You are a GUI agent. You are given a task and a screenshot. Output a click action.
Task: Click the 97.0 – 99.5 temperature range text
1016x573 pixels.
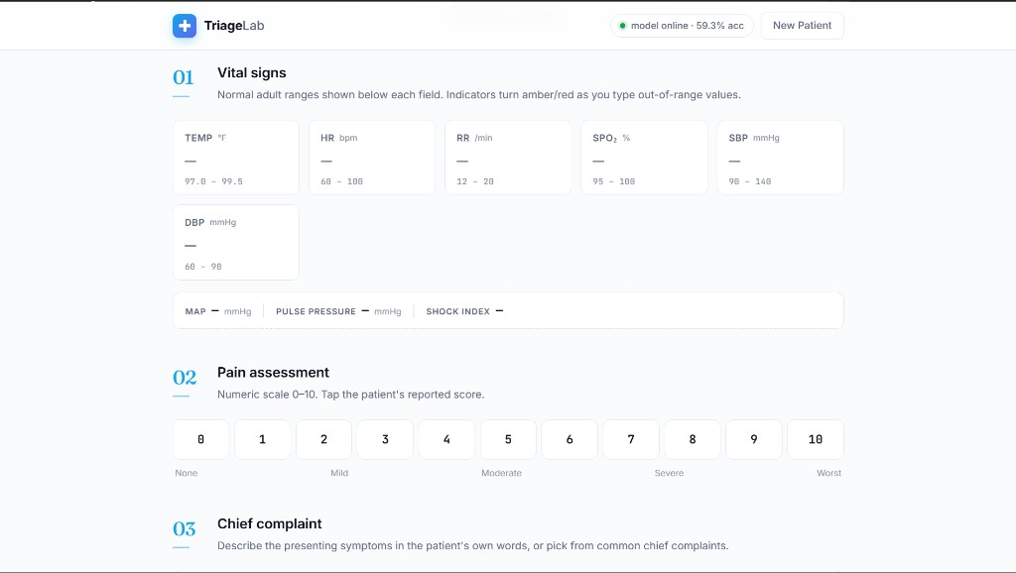click(x=214, y=181)
